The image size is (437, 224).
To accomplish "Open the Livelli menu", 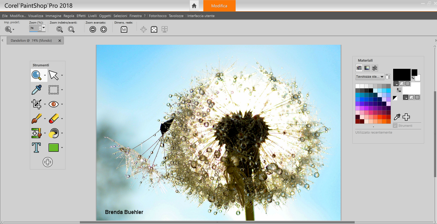I will tap(92, 16).
